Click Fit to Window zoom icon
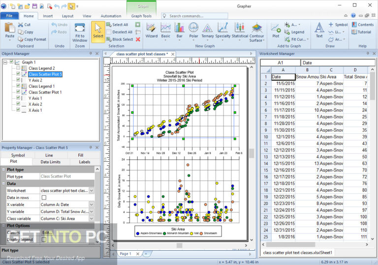The image size is (378, 265). click(x=80, y=28)
